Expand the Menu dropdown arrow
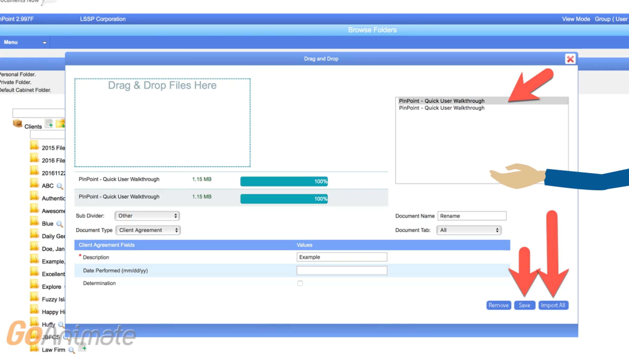This screenshot has width=629, height=354. 45,42
